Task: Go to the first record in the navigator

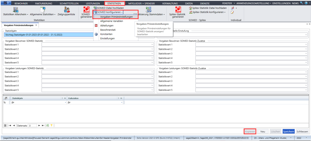Action: coord(10,126)
